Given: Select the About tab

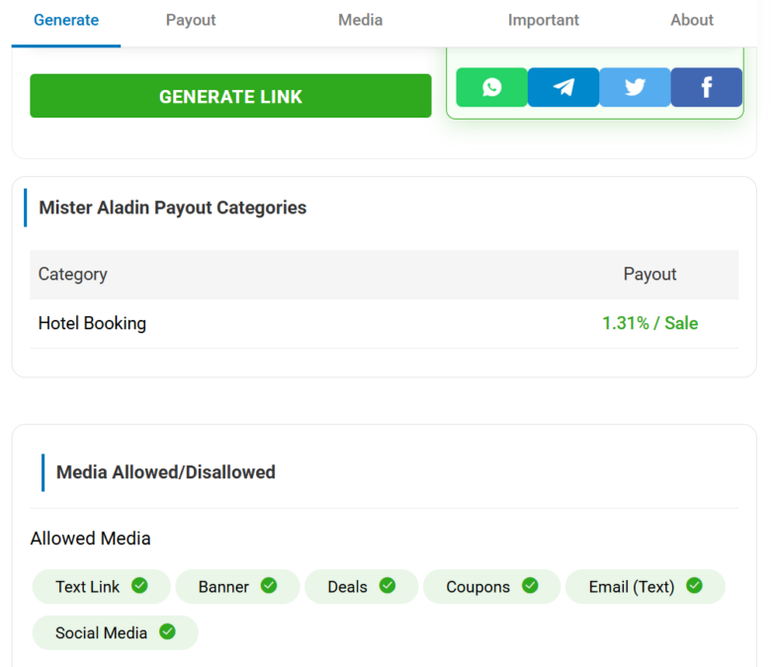Looking at the screenshot, I should [x=692, y=20].
